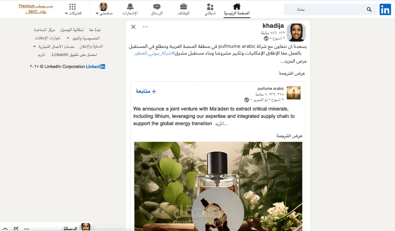The image size is (395, 231).
Task: Expand the messaging panel chevron
Action: click(5, 229)
